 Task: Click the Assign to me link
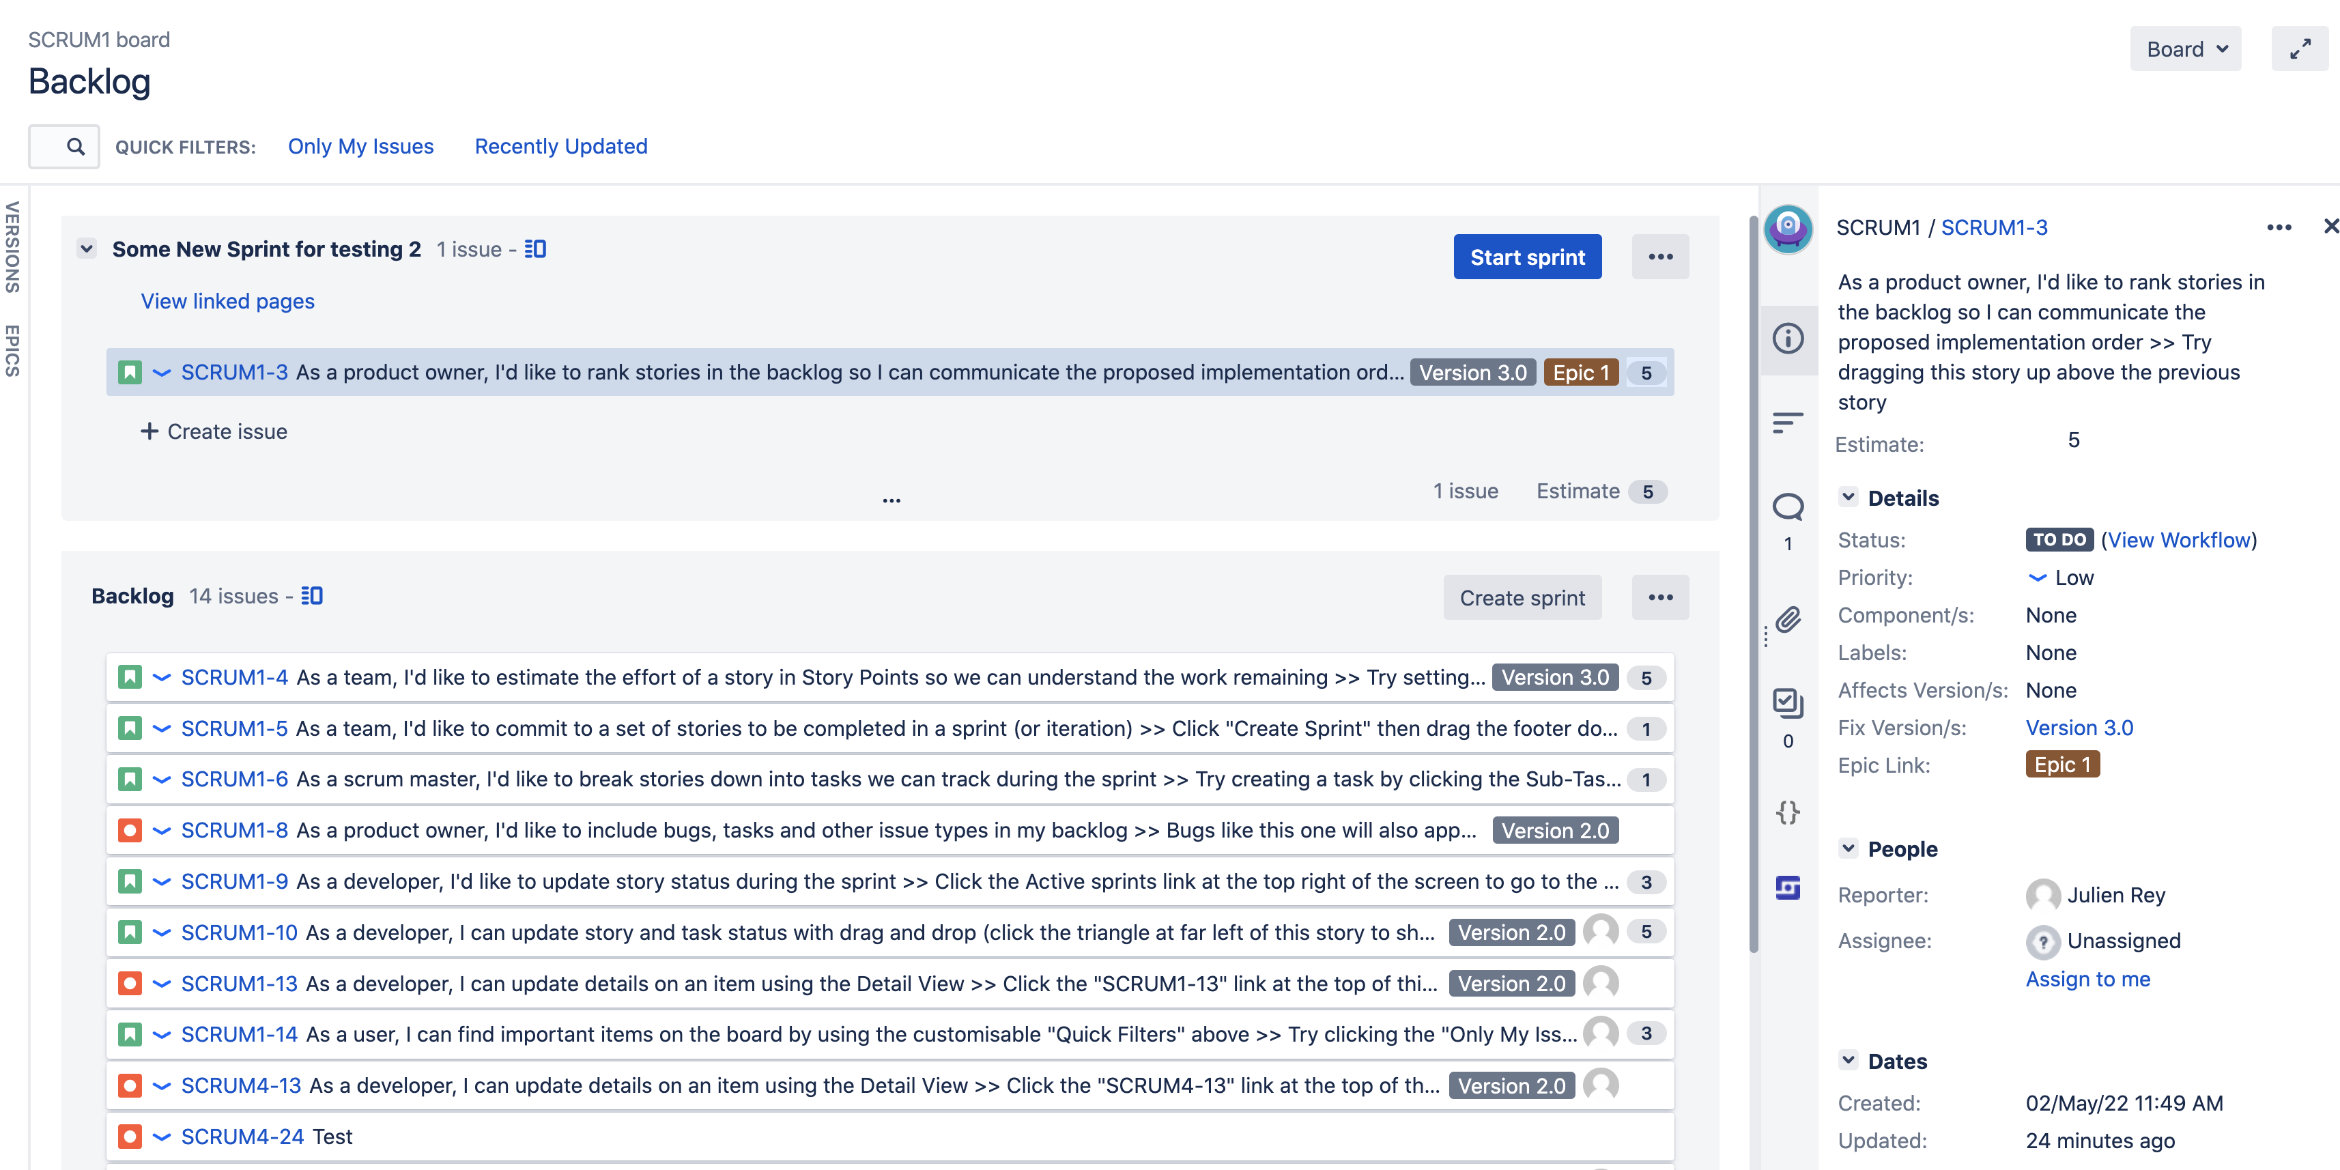pos(2087,978)
